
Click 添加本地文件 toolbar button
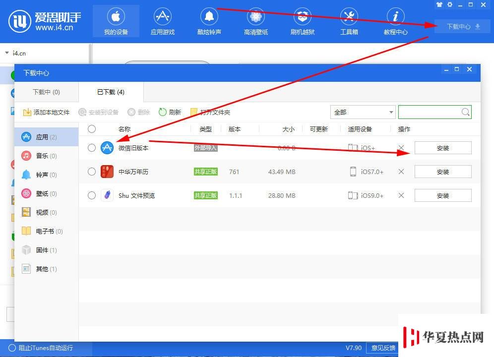(46, 112)
